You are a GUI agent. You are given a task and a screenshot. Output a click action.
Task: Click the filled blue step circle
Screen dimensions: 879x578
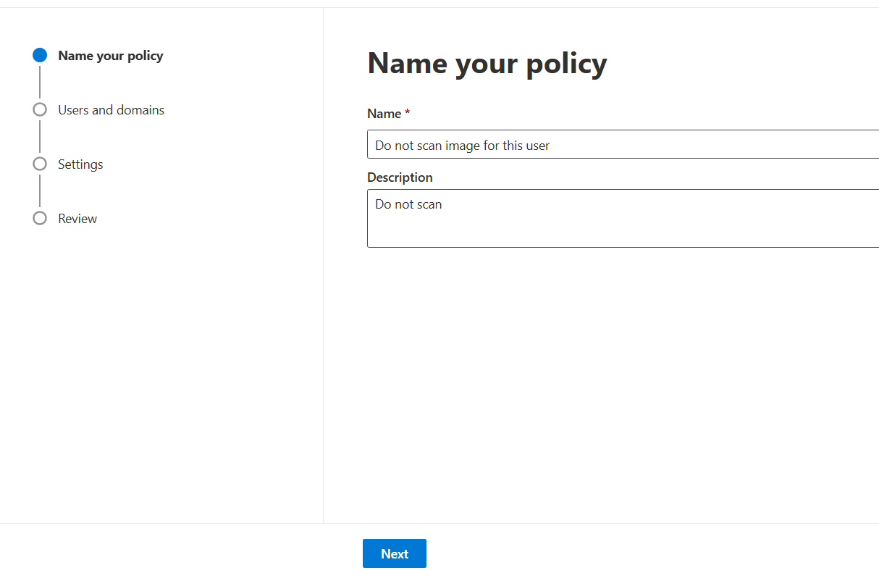[x=40, y=56]
